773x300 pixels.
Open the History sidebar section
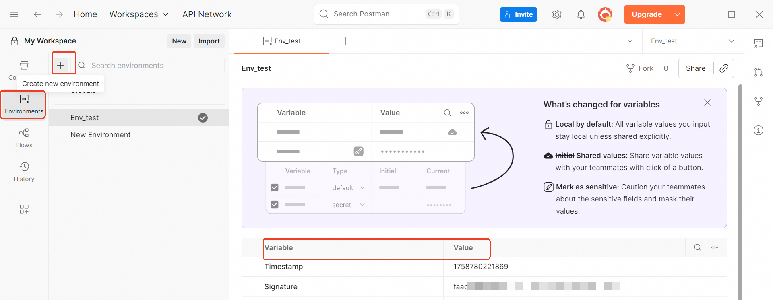point(24,172)
